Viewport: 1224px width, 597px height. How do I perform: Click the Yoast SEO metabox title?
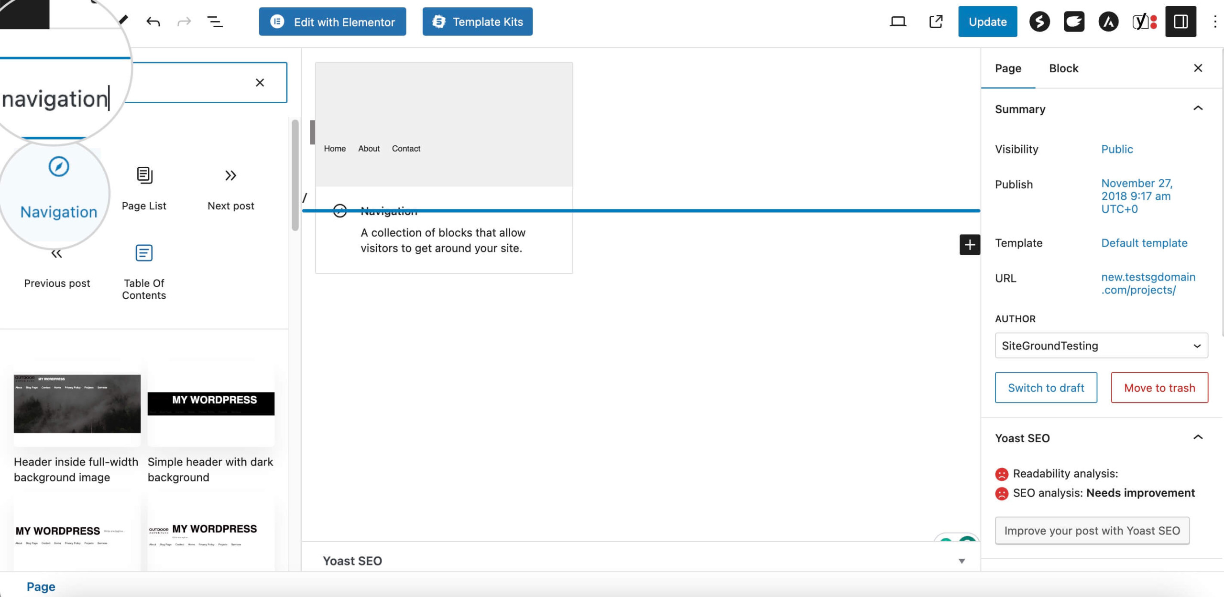click(x=352, y=561)
